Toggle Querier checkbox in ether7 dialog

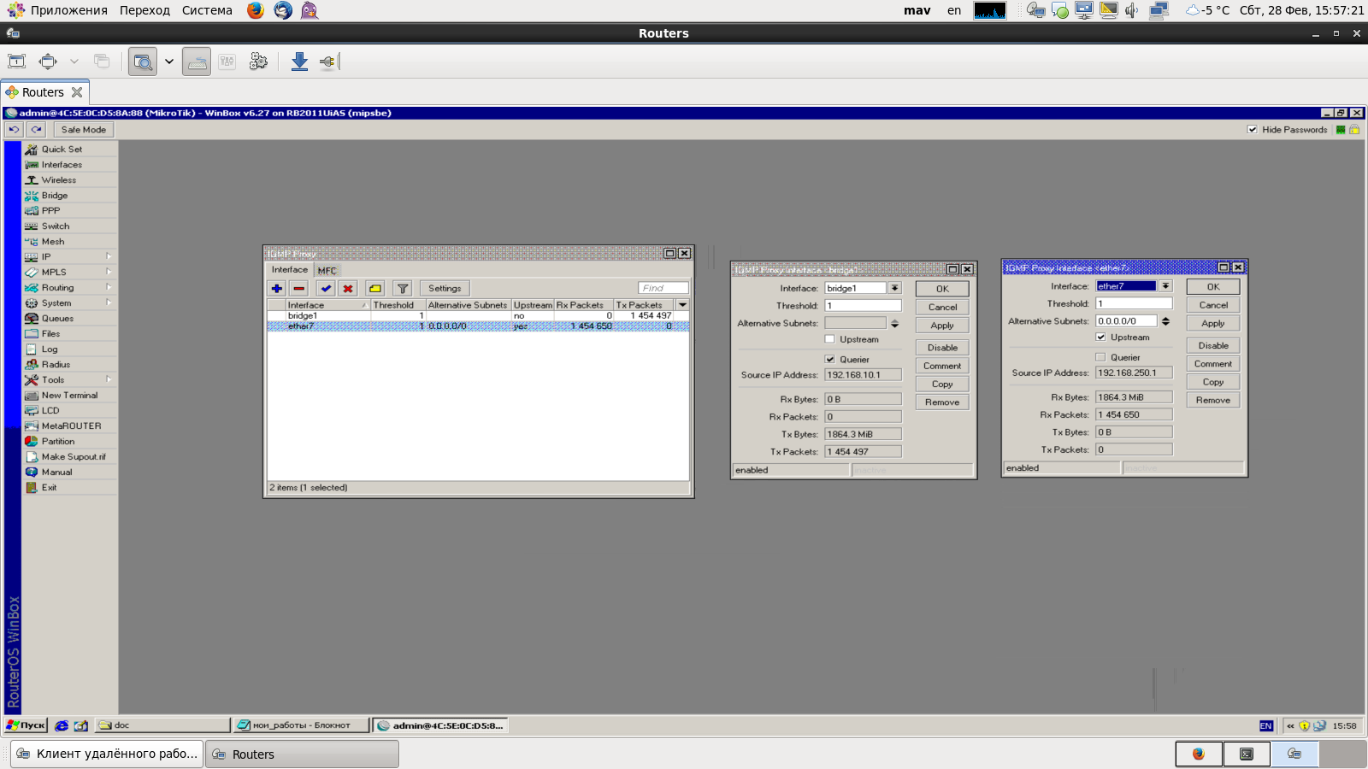(x=1100, y=357)
